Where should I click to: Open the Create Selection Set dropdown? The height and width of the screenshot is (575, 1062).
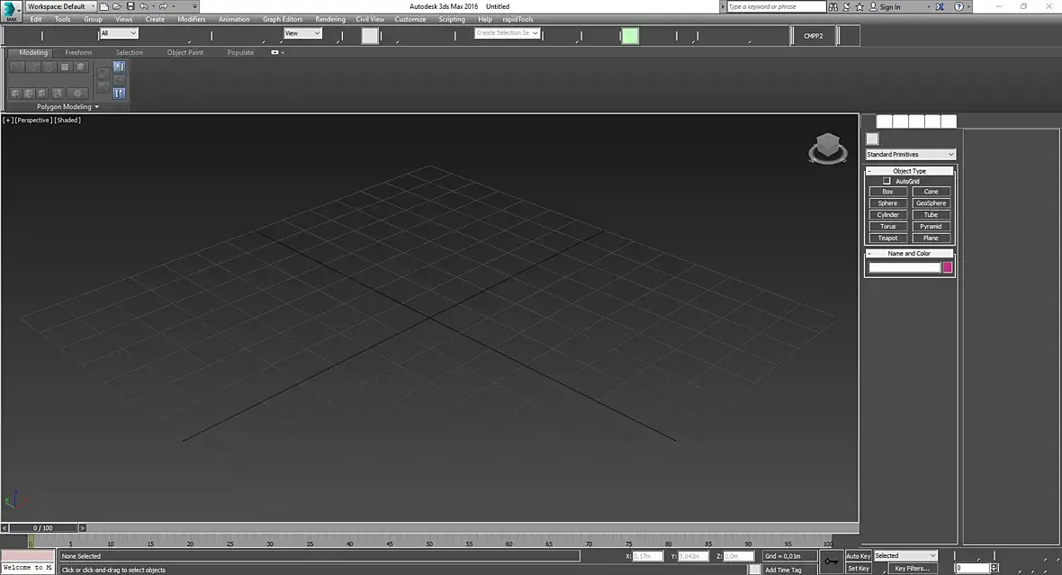tap(507, 32)
